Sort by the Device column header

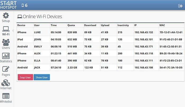[21, 25]
